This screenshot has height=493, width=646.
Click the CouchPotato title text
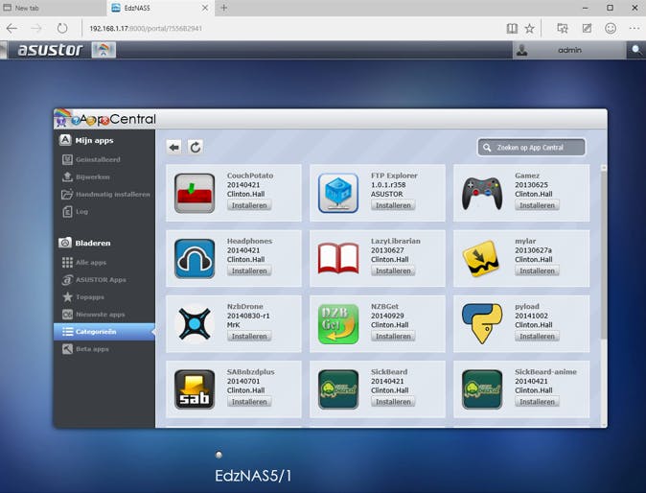coord(250,176)
